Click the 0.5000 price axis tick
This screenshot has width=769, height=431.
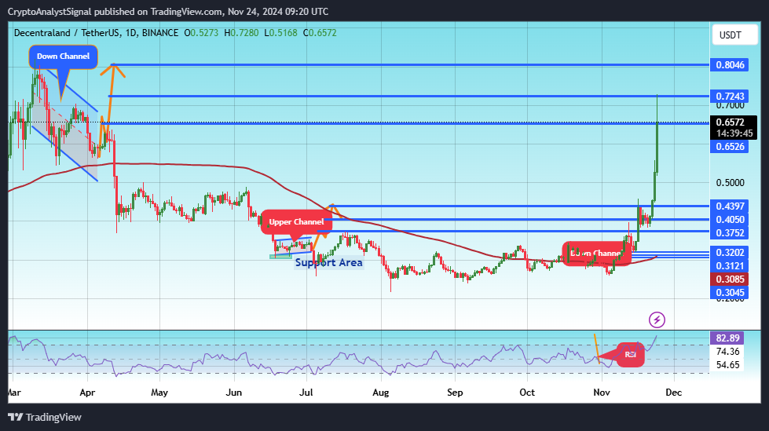[730, 182]
